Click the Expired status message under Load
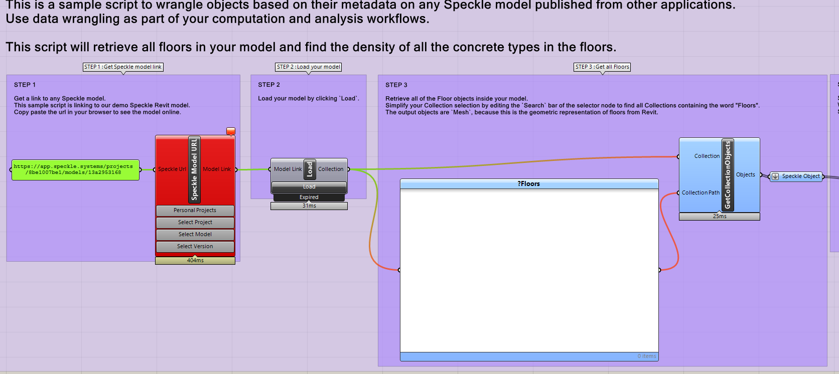This screenshot has width=839, height=374. pyautogui.click(x=309, y=198)
